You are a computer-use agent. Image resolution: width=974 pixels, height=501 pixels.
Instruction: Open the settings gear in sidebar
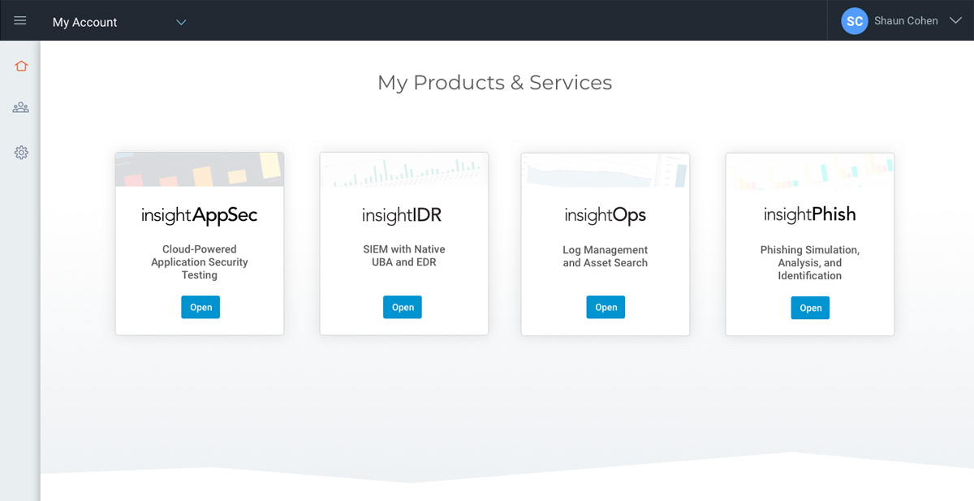[21, 152]
